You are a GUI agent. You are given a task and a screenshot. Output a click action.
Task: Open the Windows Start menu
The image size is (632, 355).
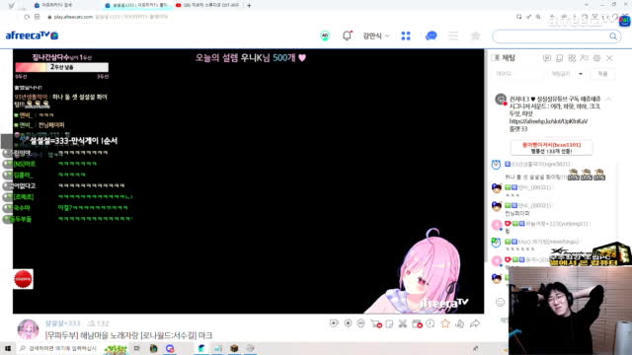coord(8,348)
